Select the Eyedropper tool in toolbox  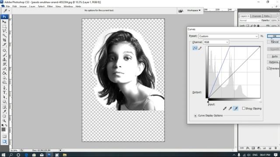4,112
